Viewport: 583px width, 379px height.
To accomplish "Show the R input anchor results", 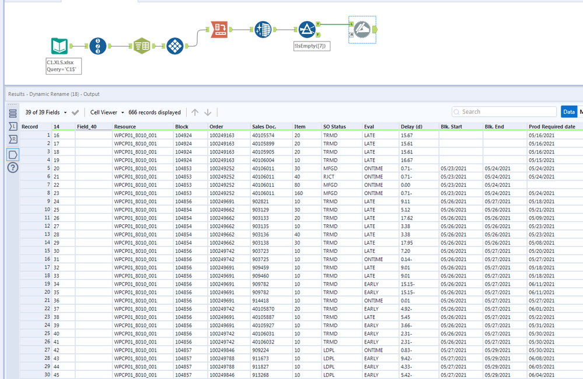I will 13,140.
